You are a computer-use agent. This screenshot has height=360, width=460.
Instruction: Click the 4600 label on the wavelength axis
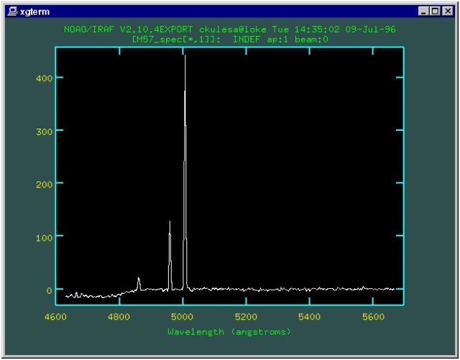coord(56,317)
